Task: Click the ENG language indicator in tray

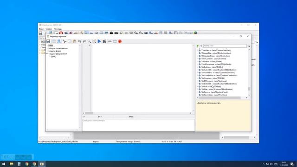Action: [x=276, y=164]
